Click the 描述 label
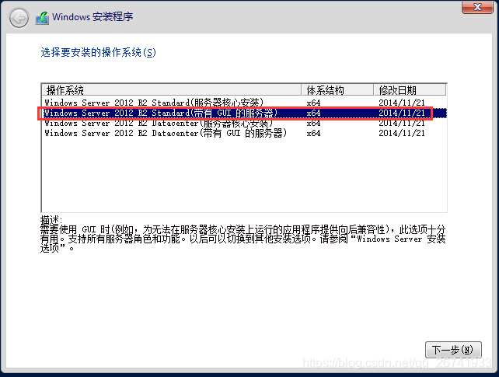This screenshot has height=377, width=499. [51, 219]
